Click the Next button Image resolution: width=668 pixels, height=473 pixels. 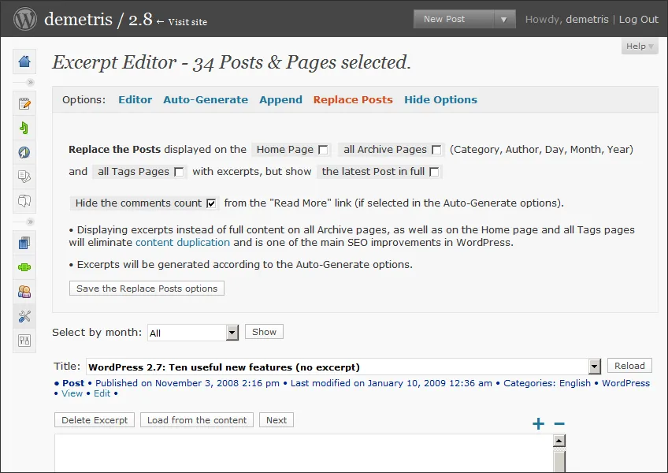(x=276, y=420)
